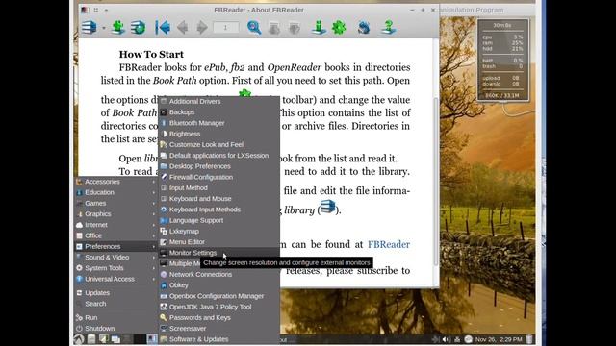Open the network library globe icon
This screenshot has height=346, width=616.
coord(138,28)
